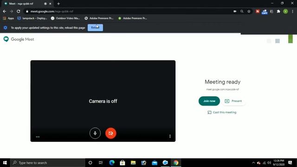The image size is (297, 167).
Task: Open the Outdoor Video Ma... bookmark
Action: (x=65, y=18)
